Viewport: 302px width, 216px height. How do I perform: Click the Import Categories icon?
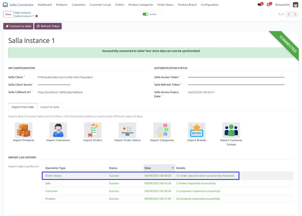[162, 130]
